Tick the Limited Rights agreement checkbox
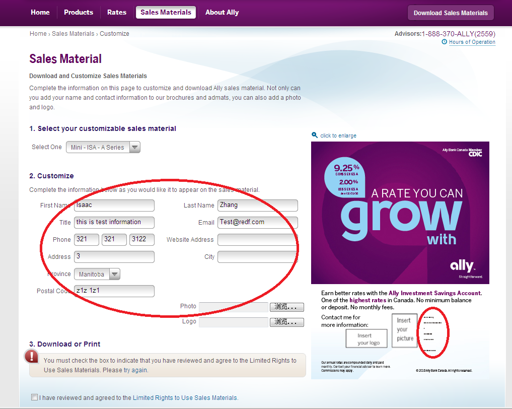 coord(34,397)
